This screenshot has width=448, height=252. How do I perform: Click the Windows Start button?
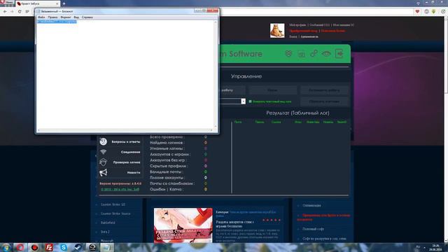click(x=6, y=247)
